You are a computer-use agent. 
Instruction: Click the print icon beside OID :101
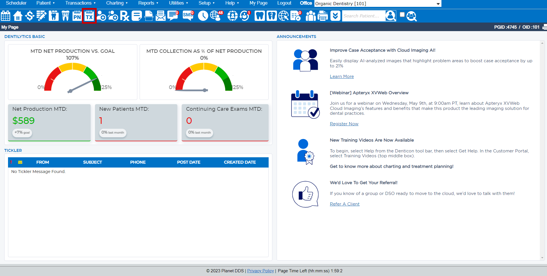[545, 27]
